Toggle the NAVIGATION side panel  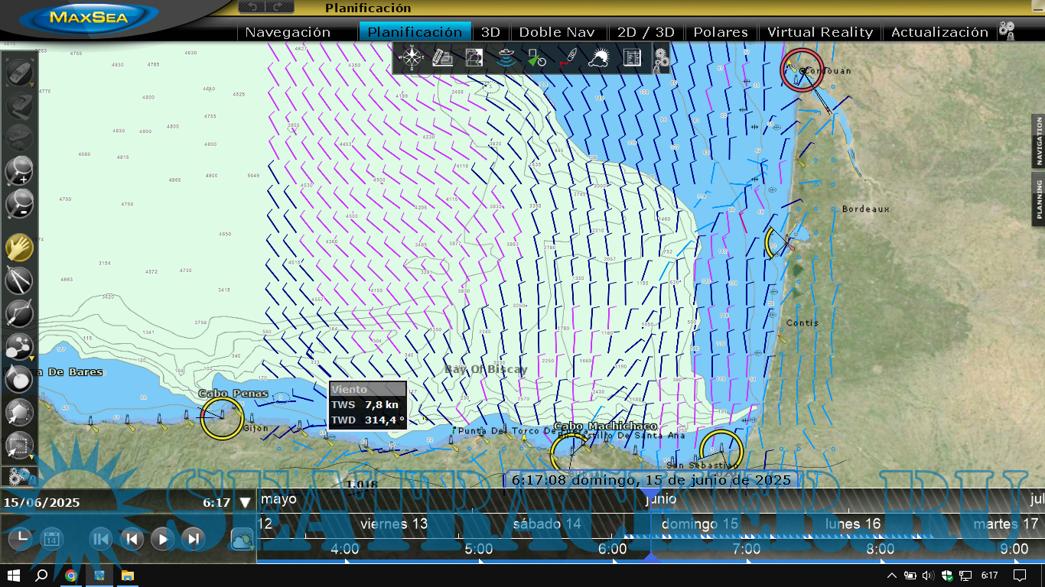pyautogui.click(x=1038, y=141)
